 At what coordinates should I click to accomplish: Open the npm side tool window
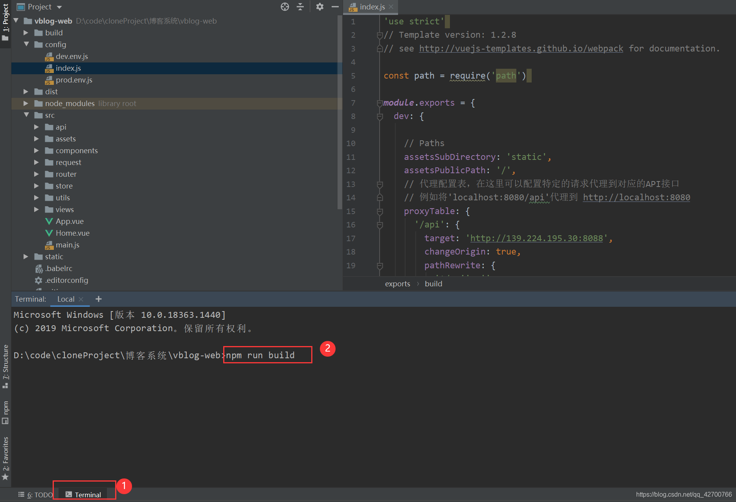pos(5,412)
